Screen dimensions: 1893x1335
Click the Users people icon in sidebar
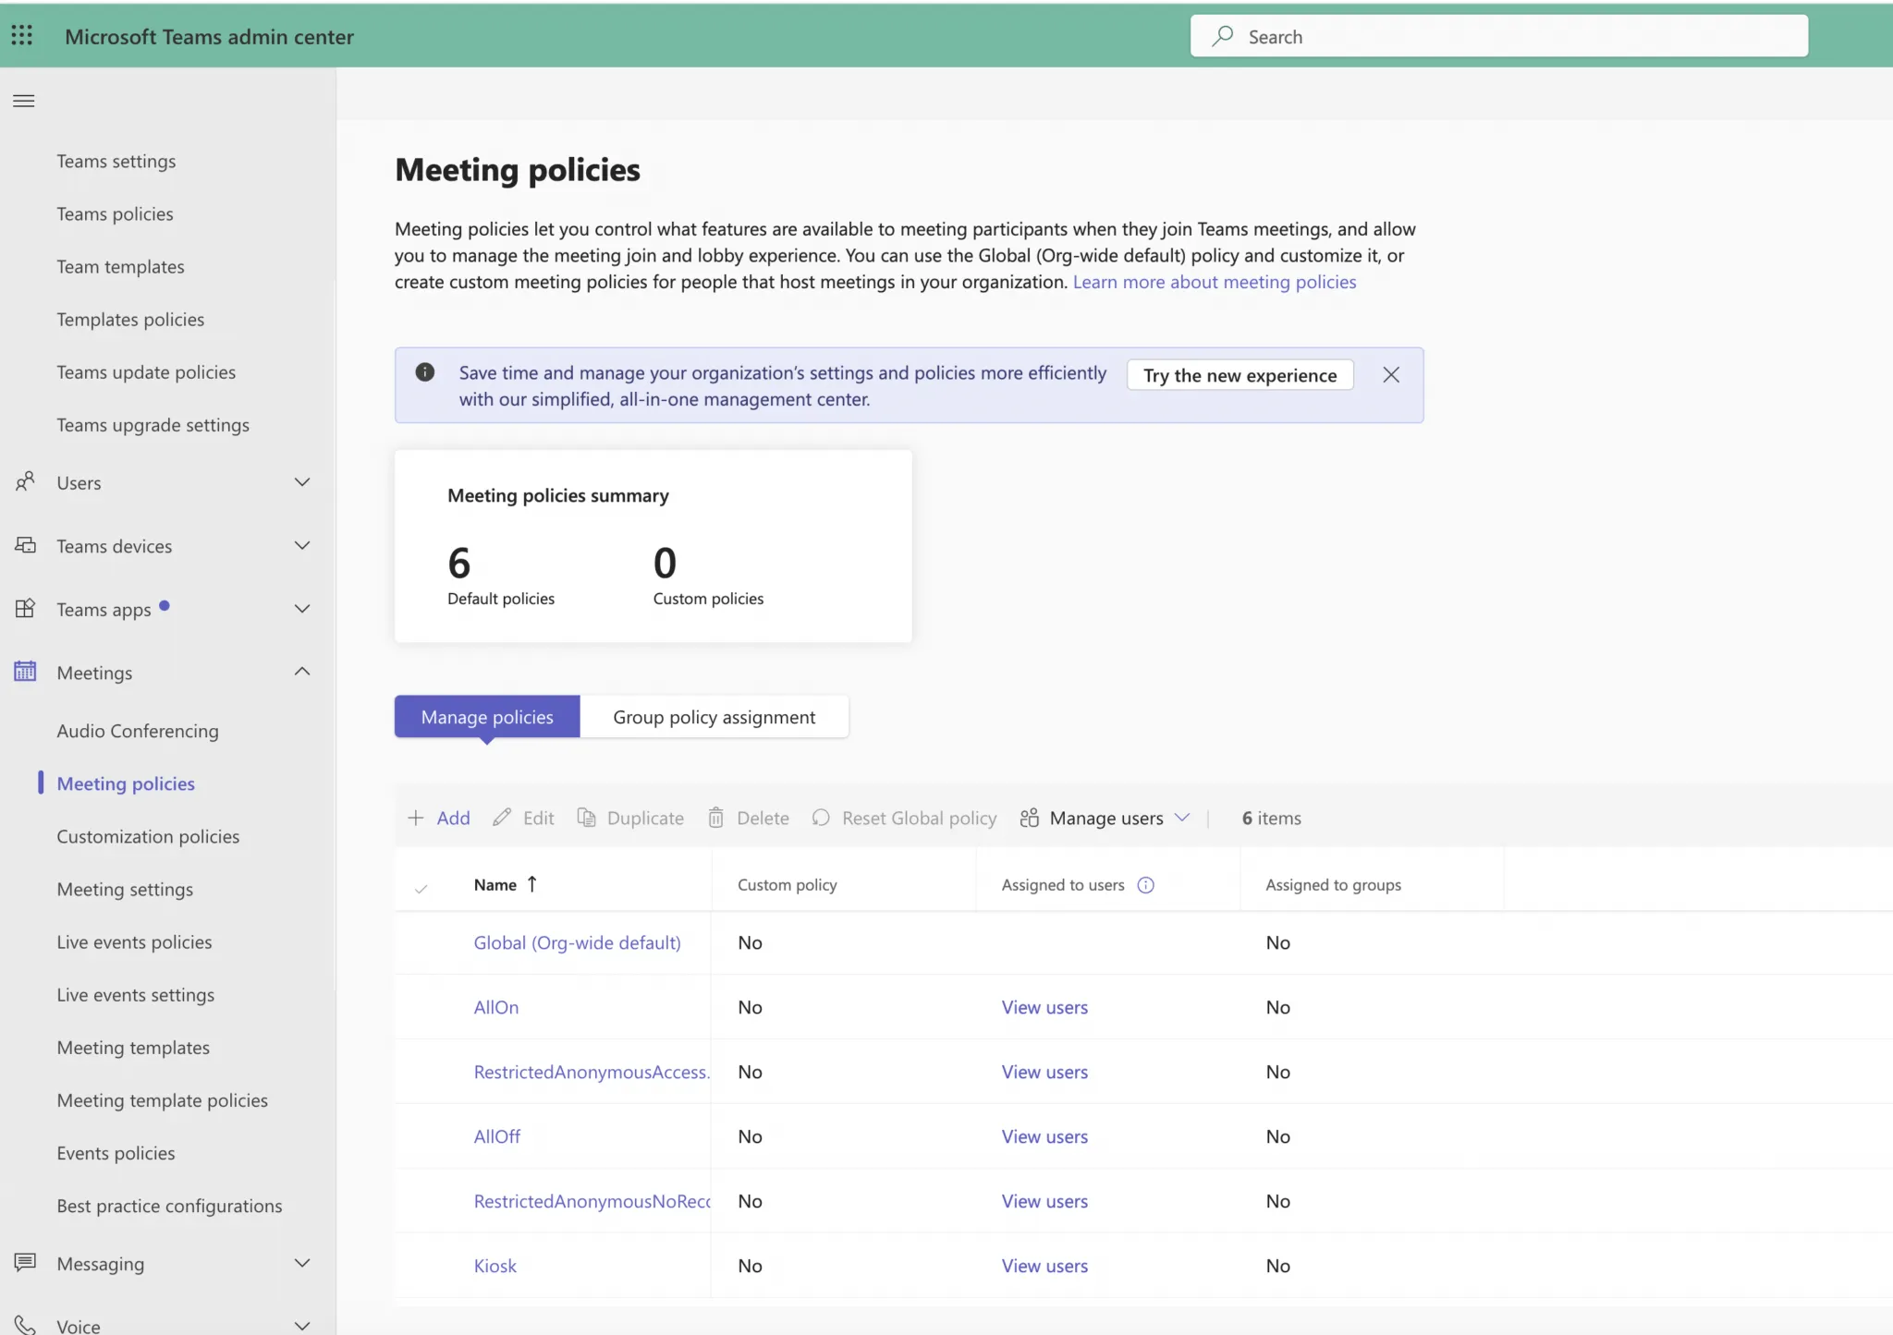point(25,481)
